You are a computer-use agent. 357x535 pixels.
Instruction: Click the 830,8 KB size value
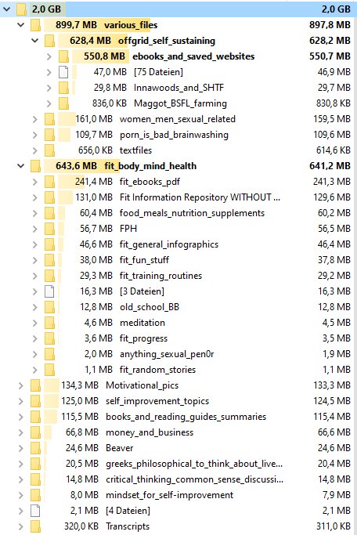pyautogui.click(x=334, y=103)
